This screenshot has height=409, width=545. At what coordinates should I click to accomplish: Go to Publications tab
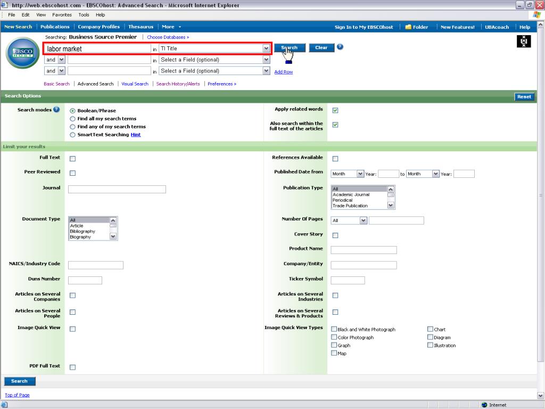point(55,27)
